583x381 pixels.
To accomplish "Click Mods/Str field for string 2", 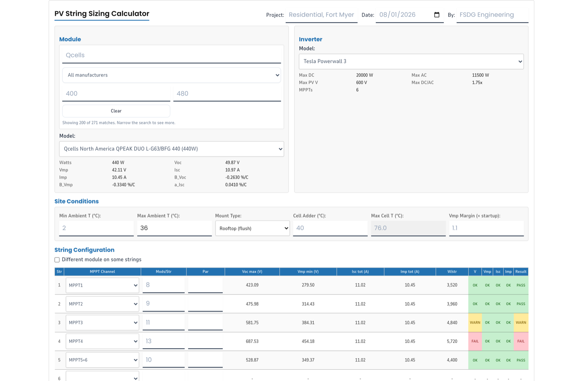I will click(164, 304).
